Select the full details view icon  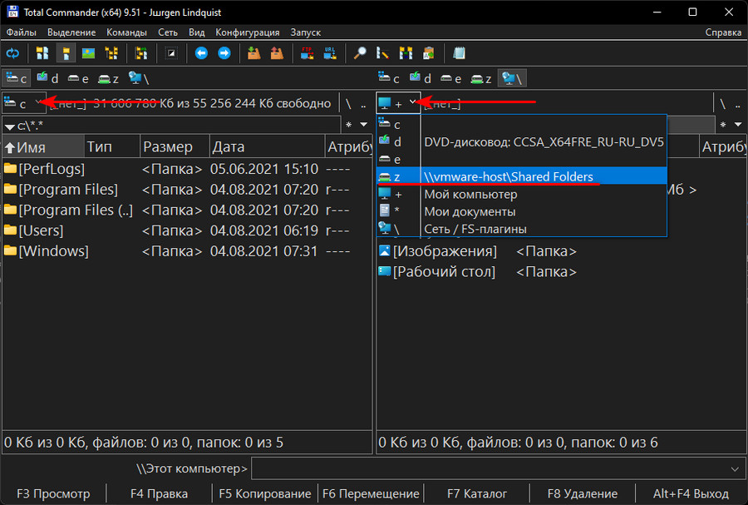click(66, 53)
